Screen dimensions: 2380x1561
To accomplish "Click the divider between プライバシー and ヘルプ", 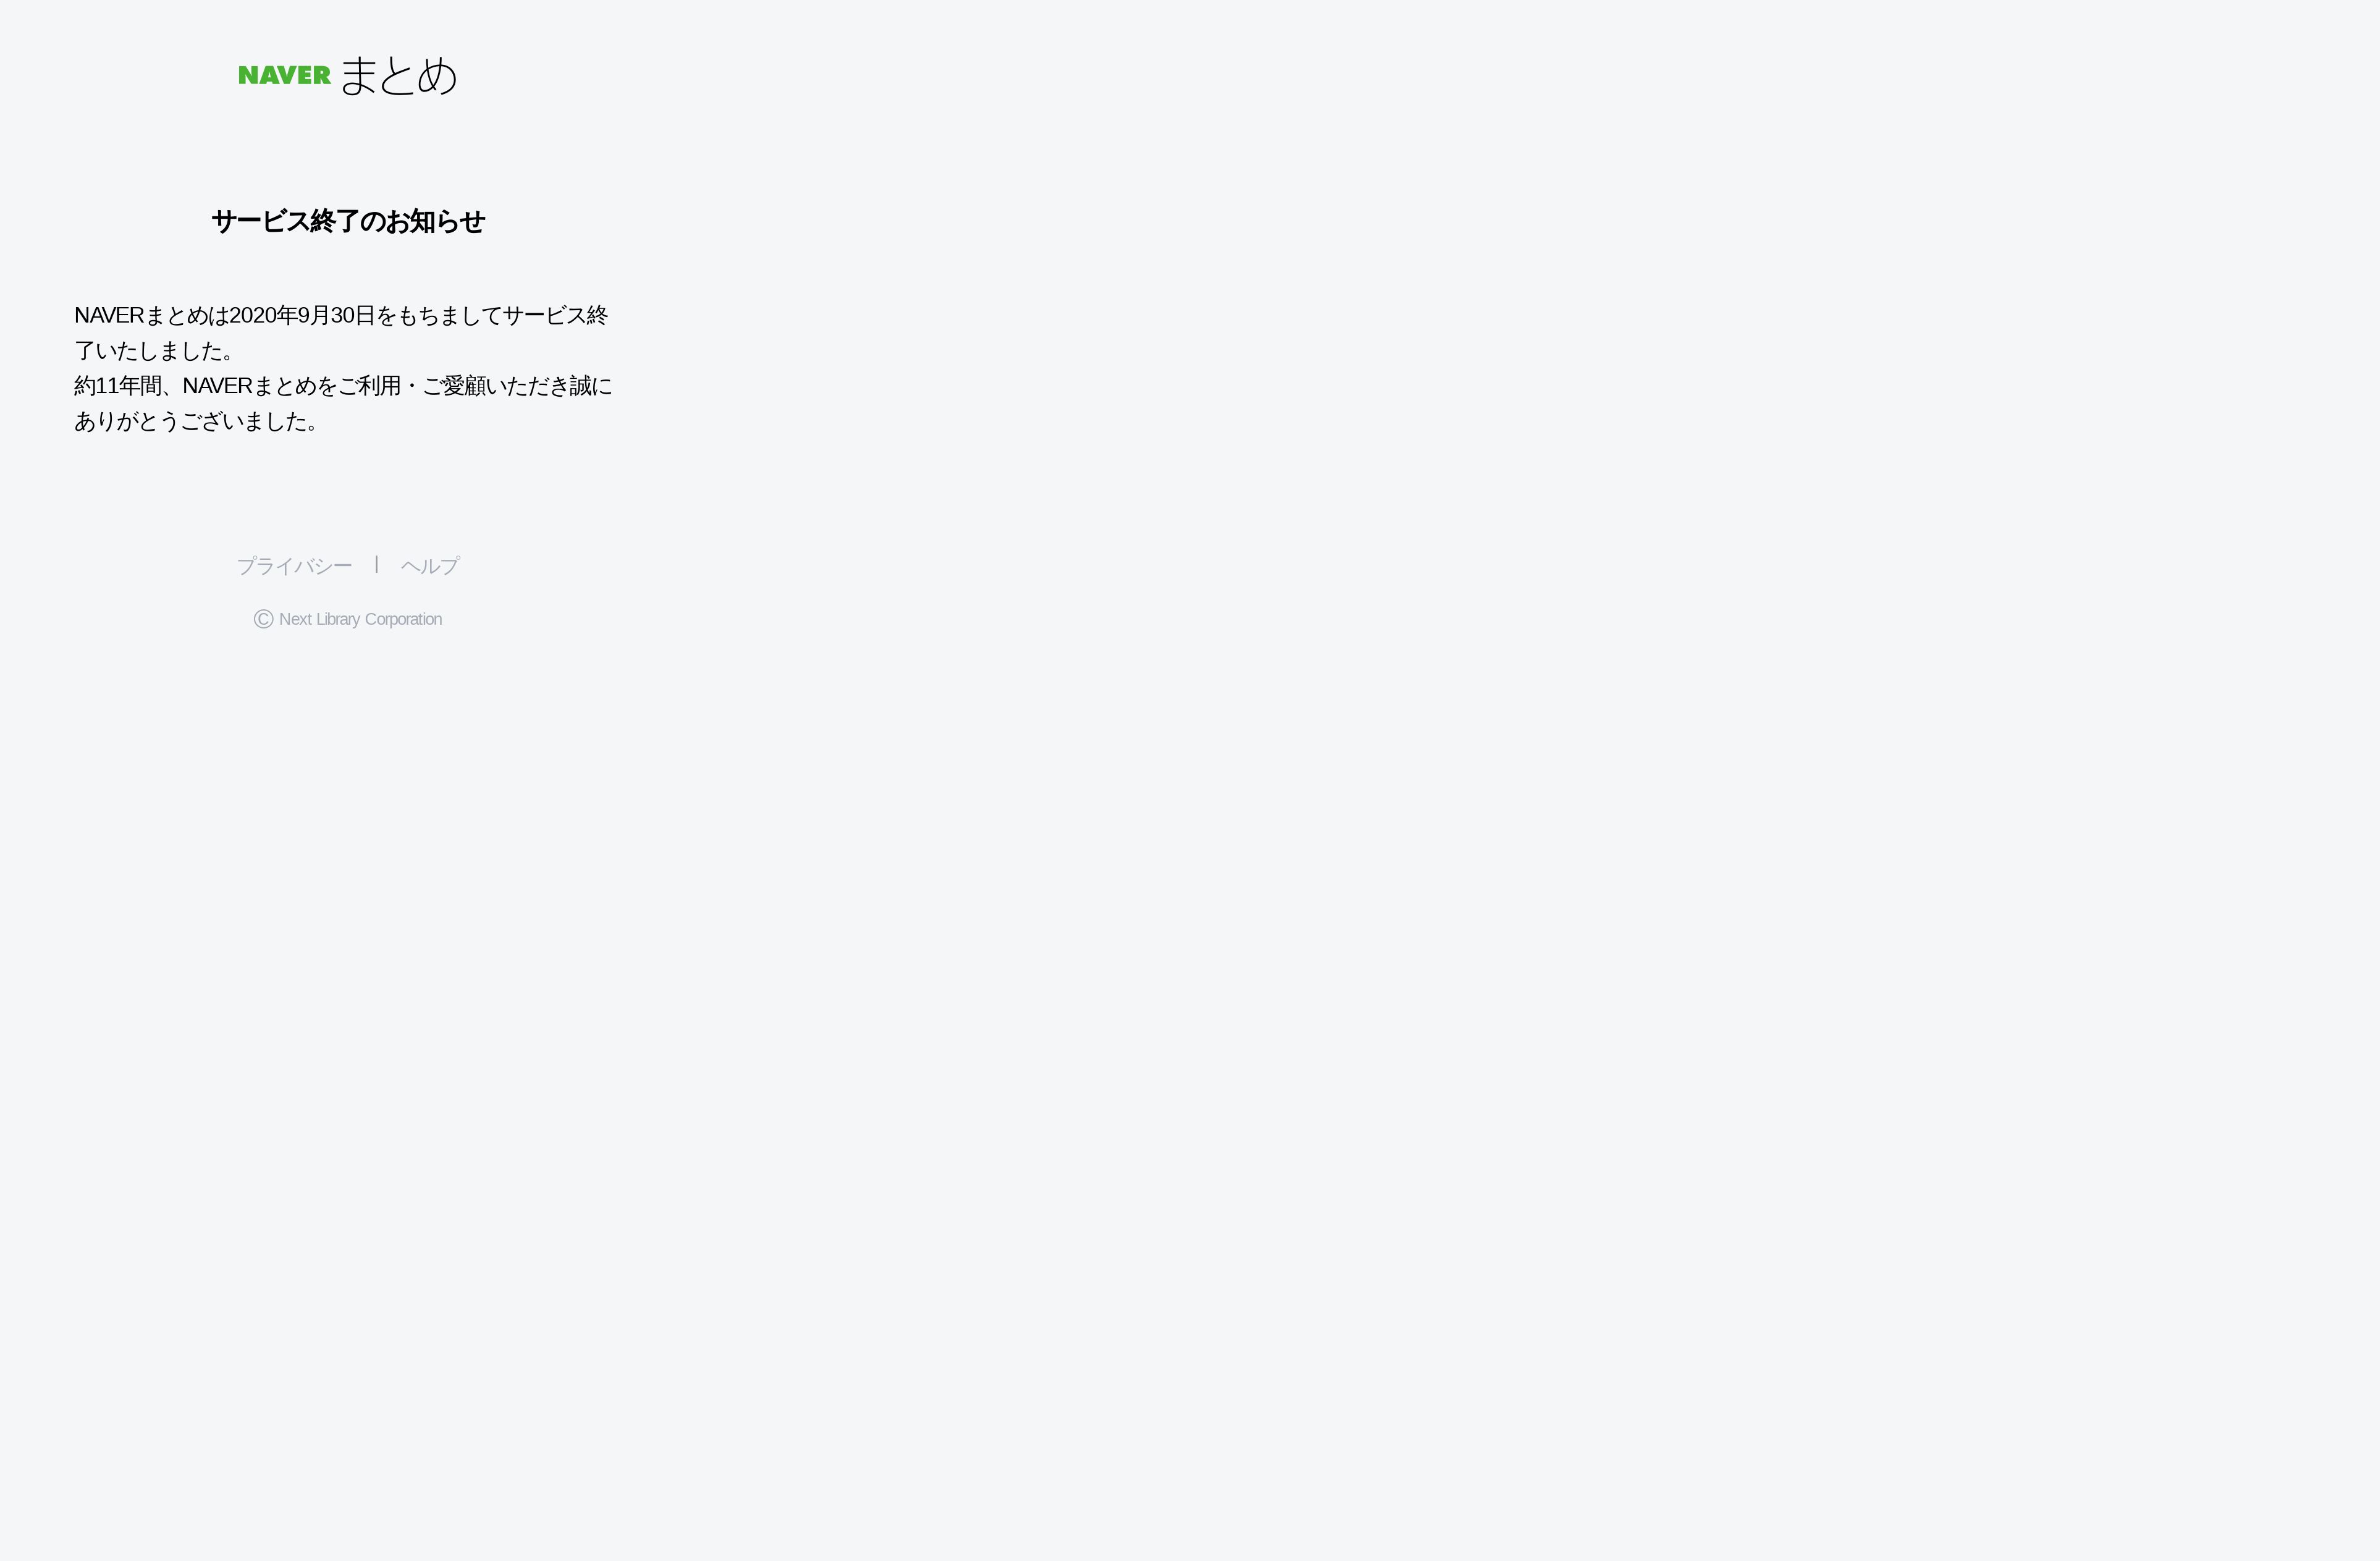I will tap(376, 565).
